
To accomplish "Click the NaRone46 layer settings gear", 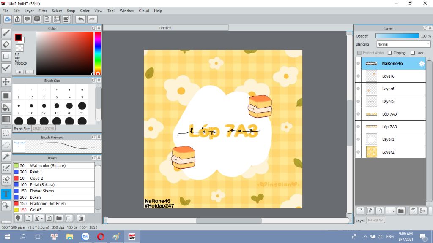I will [x=421, y=64].
